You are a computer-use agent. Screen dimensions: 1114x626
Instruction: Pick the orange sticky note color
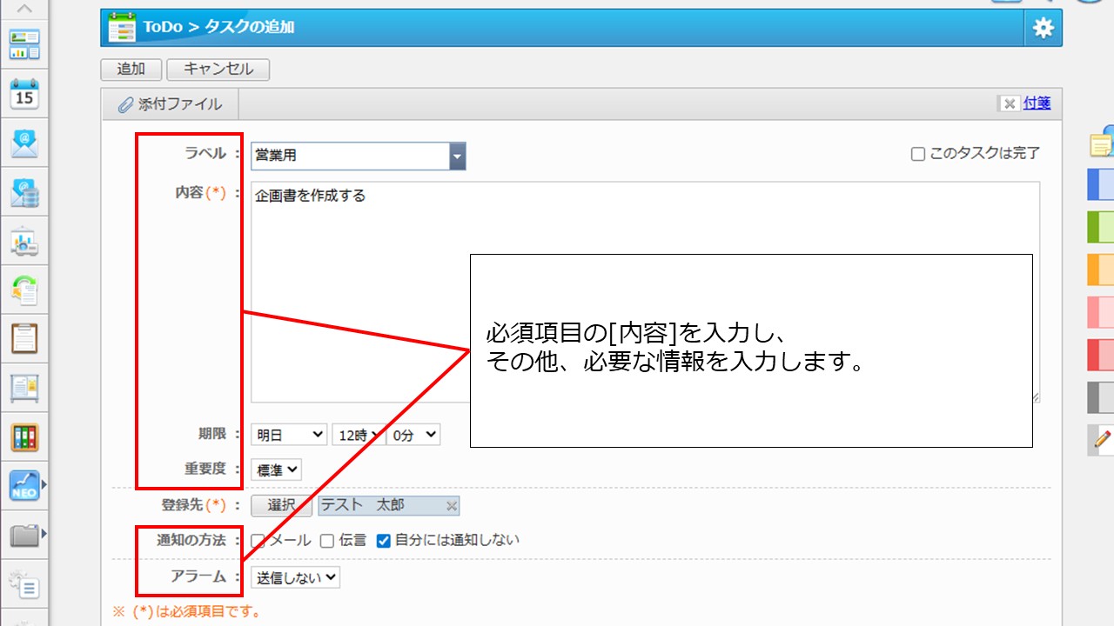point(1102,270)
